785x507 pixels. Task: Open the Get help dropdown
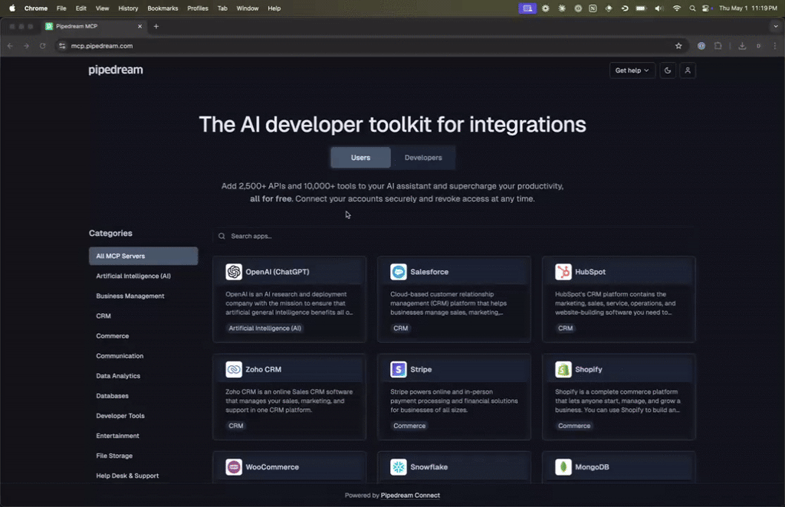(632, 70)
